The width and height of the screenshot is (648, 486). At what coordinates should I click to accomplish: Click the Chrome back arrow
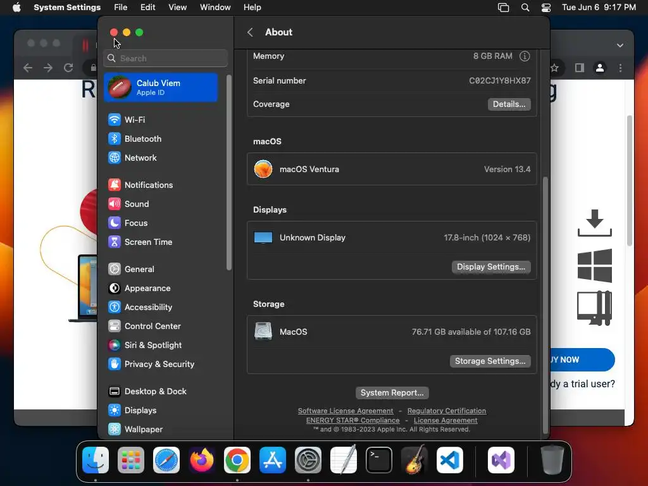pos(28,68)
